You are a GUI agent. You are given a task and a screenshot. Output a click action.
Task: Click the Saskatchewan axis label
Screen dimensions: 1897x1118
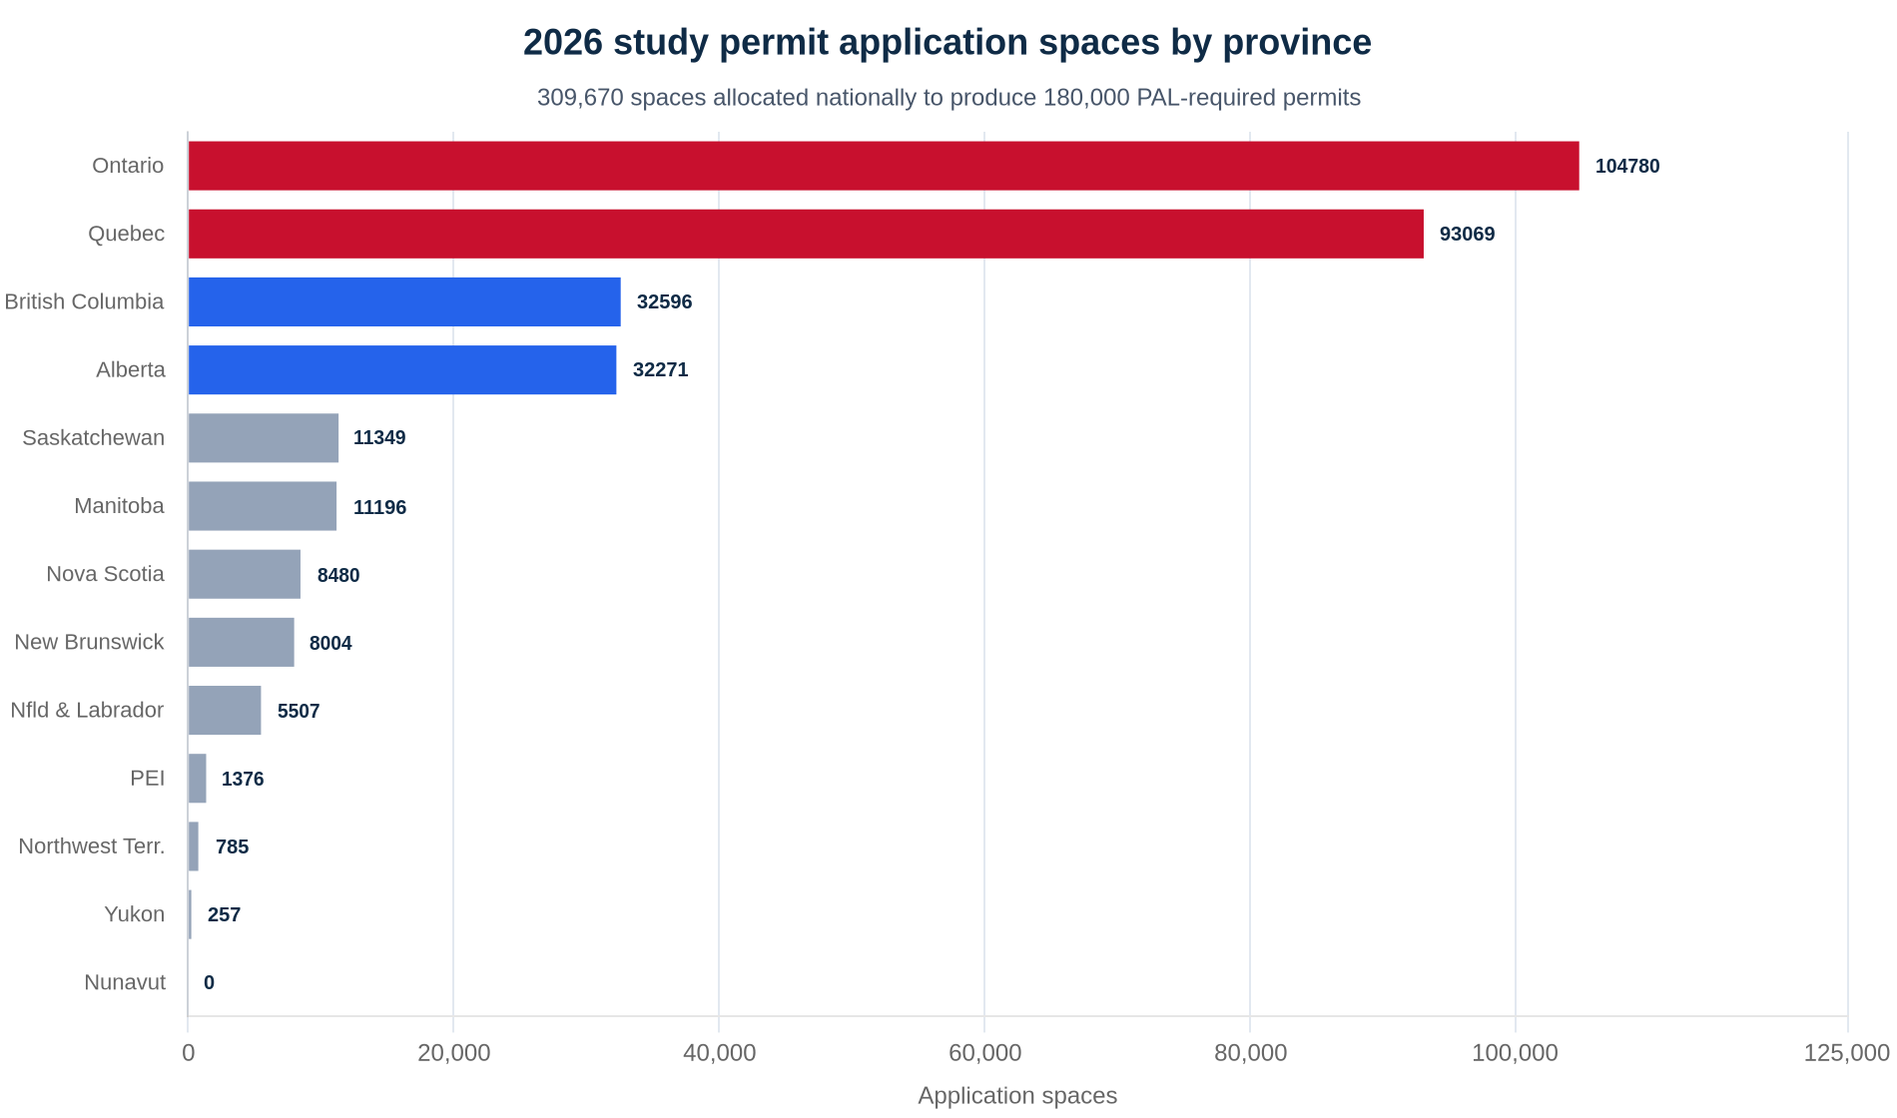[93, 437]
